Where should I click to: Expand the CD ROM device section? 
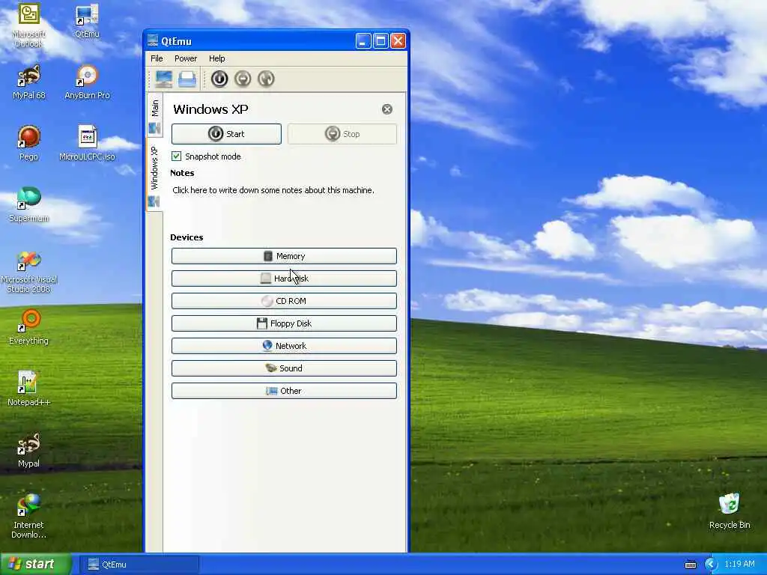[x=284, y=301]
